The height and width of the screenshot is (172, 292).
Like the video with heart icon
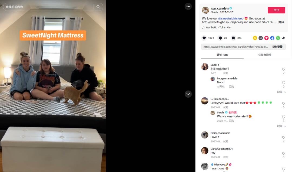[204, 38]
